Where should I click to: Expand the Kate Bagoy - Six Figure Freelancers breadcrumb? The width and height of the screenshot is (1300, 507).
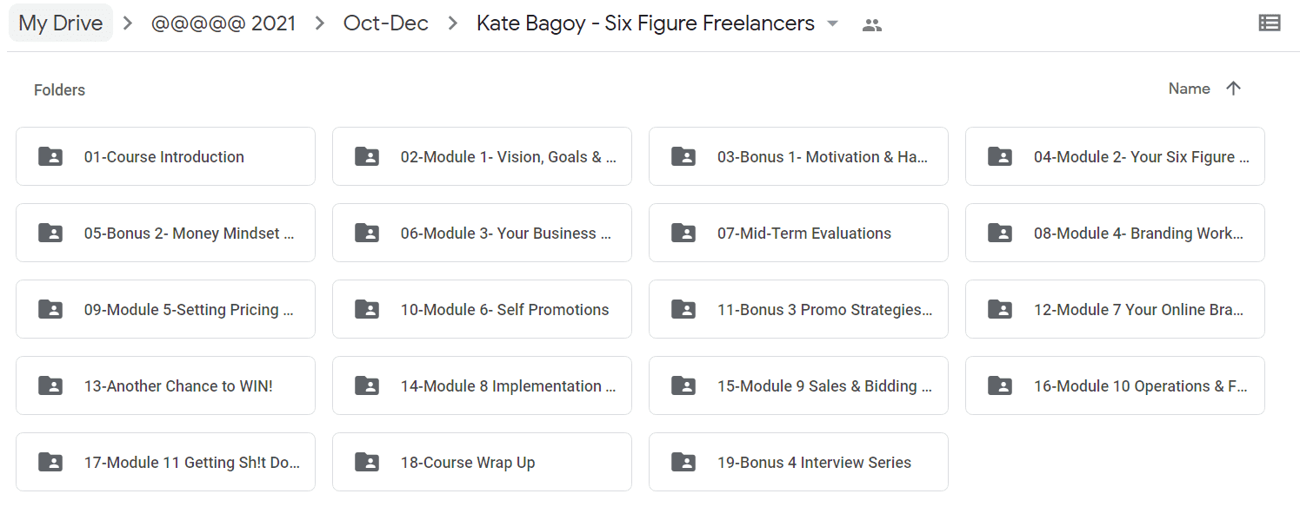pos(645,23)
